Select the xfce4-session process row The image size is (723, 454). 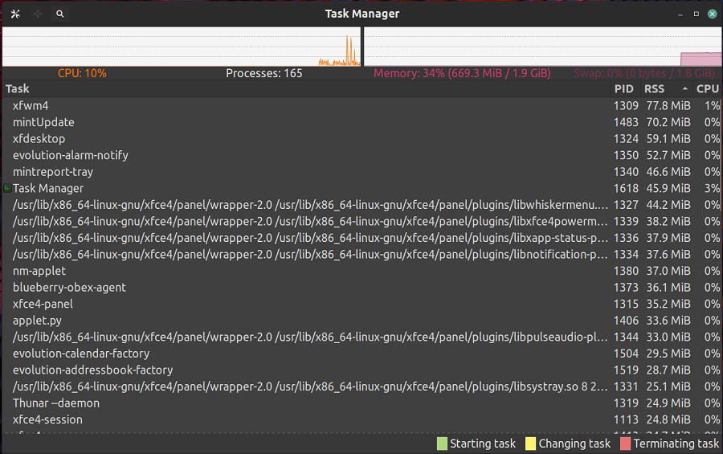click(x=361, y=420)
